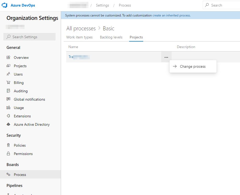Click the Projects sidebar icon
Viewport: 240px width, 195px height.
click(8, 66)
